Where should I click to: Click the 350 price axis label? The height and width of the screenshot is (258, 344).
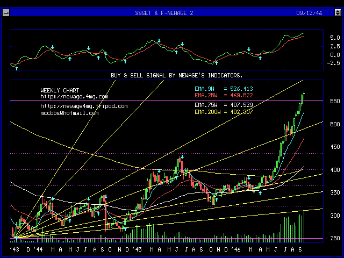coord(335,192)
